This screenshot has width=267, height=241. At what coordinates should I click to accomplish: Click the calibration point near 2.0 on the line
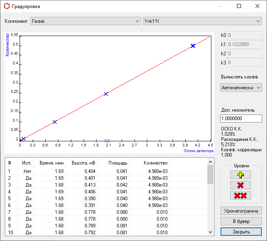coord(106,94)
